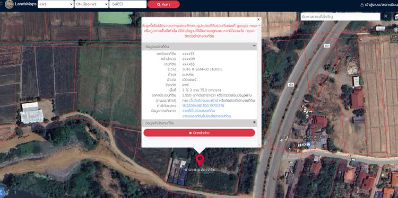Close the popup with top-right X

click(x=258, y=20)
